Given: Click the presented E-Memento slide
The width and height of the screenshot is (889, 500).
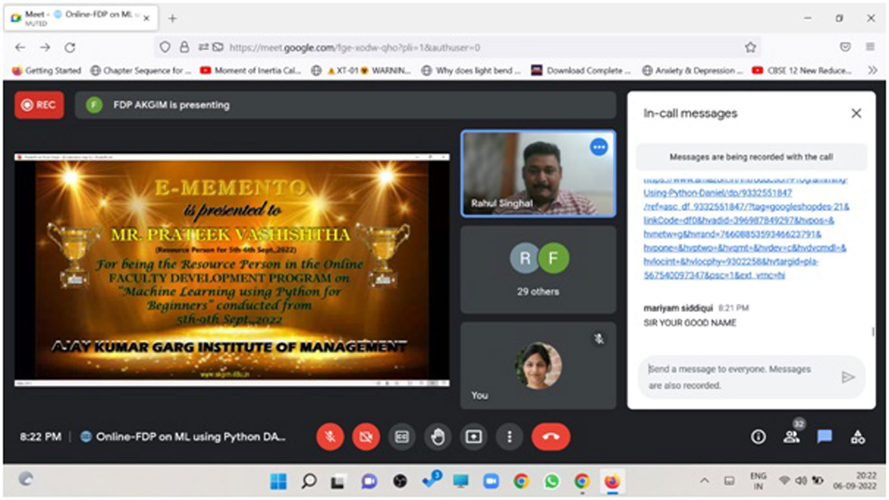Looking at the screenshot, I should tap(232, 270).
